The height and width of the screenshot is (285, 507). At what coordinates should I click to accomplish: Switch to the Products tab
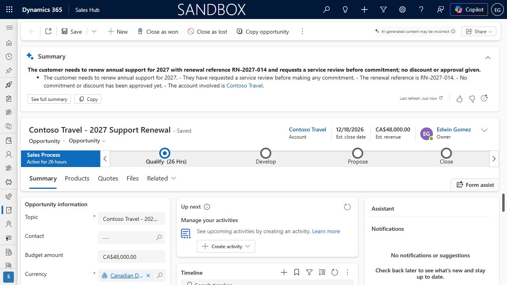pos(77,179)
